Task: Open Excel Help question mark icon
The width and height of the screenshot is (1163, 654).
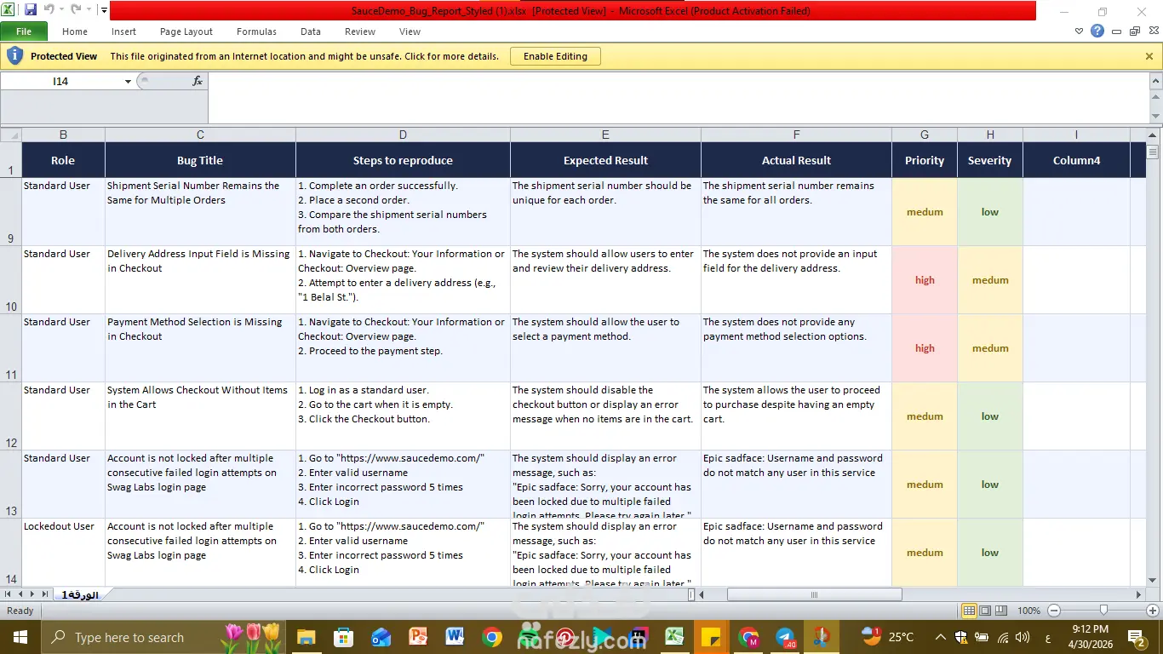Action: pos(1097,31)
